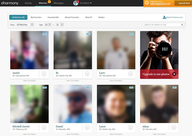Viewport: 192px width, 136px height.
Task: Click the smiley icon on Larry's card
Action: coord(131,74)
